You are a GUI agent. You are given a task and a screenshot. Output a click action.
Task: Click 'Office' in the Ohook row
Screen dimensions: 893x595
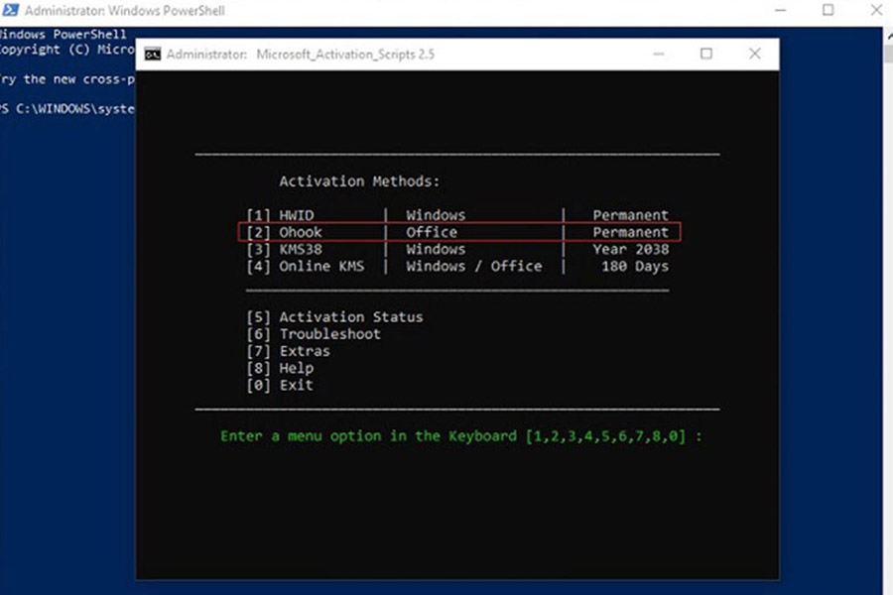(x=432, y=232)
